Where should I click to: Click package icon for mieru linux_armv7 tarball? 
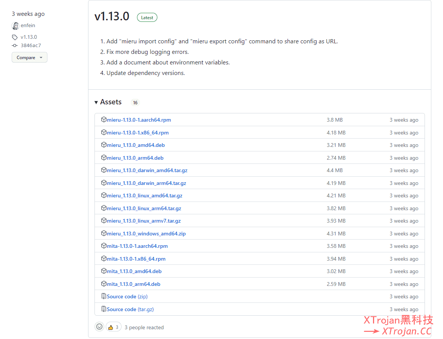[104, 220]
